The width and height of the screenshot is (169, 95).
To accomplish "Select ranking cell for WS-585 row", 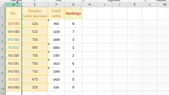I will point(73,23).
